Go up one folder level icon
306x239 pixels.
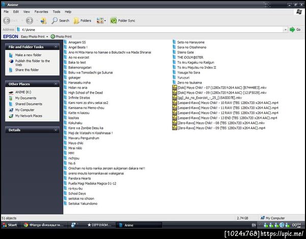coord(43,20)
